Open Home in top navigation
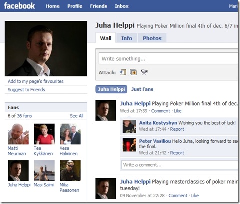The height and width of the screenshot is (204, 240). coord(53,6)
